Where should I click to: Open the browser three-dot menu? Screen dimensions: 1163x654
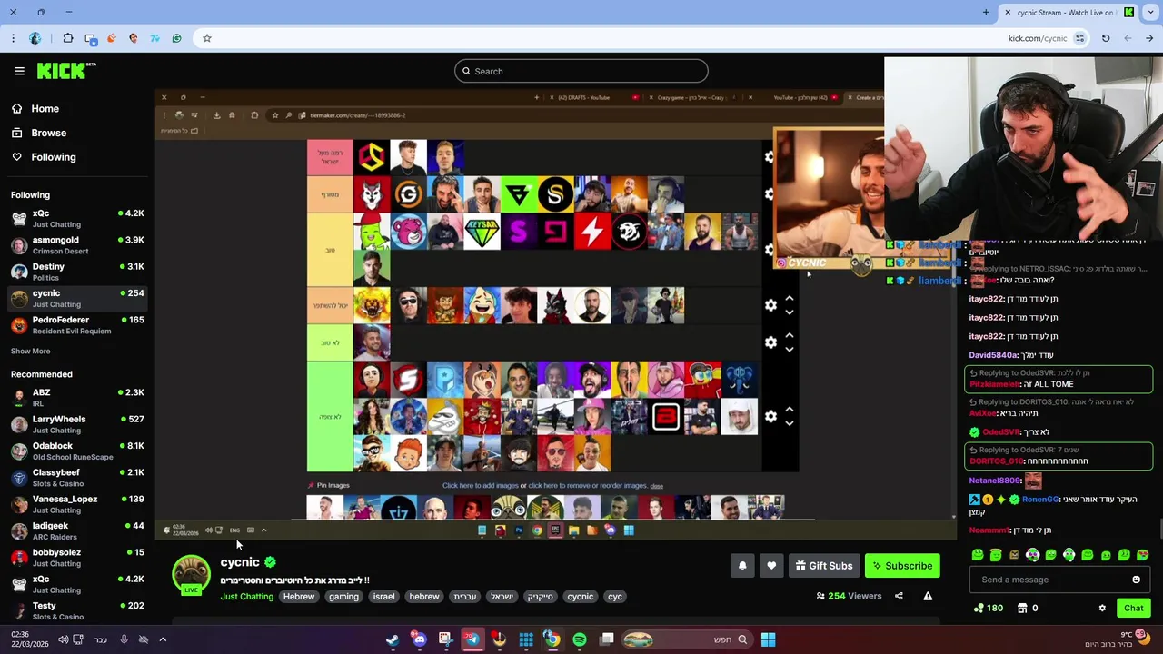13,38
